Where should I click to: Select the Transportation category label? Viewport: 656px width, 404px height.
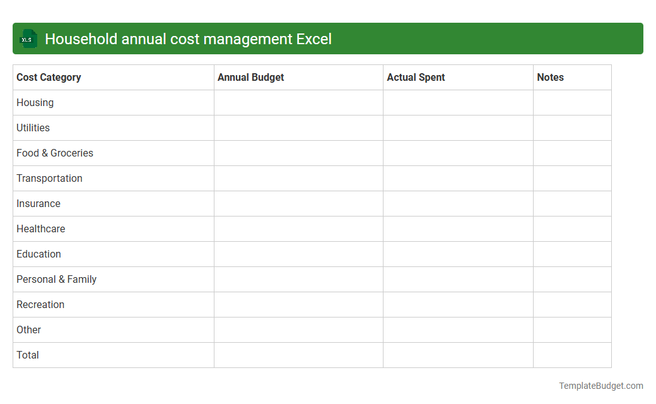(49, 178)
